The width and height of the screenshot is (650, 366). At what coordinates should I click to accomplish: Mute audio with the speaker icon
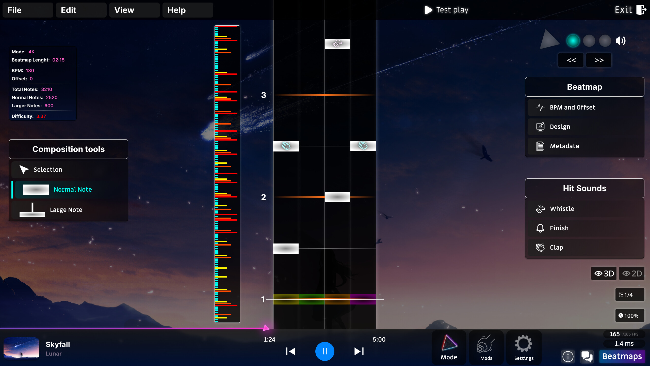621,41
